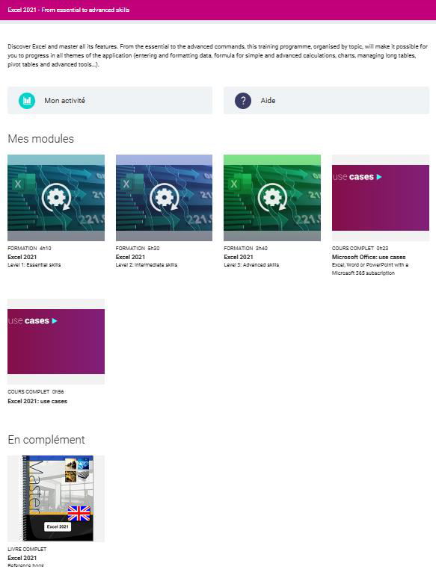Click 'LIVRE COMPLET' label

click(27, 549)
